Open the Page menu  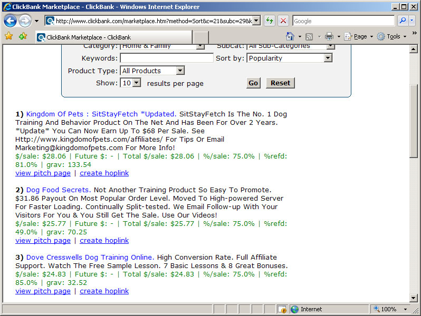point(359,36)
